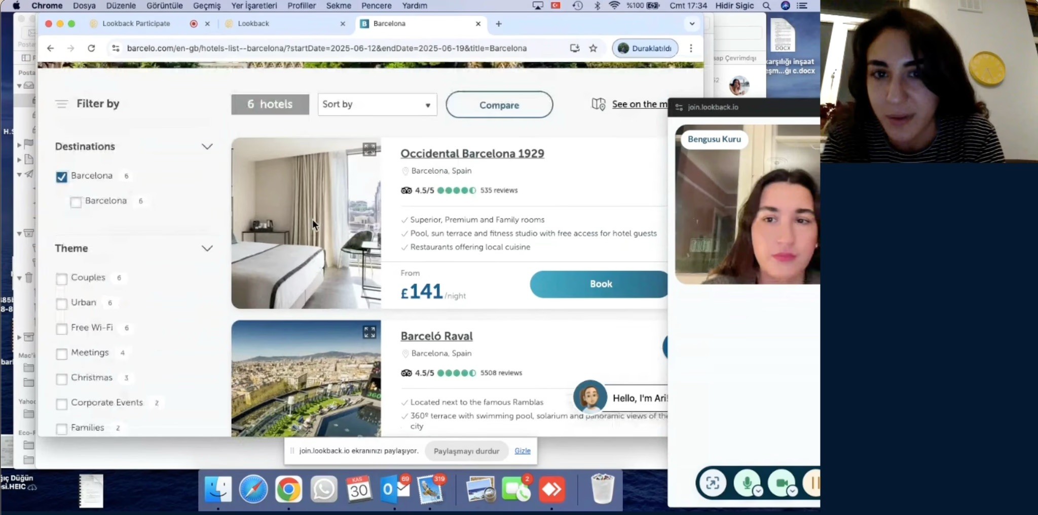Image resolution: width=1038 pixels, height=515 pixels.
Task: Check the Meetings theme filter
Action: pyautogui.click(x=61, y=353)
